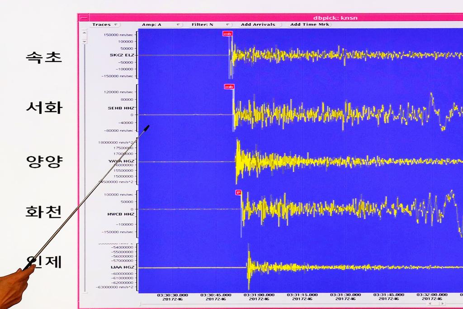
Task: Click the mb arrival flag on SEHB trace
Action: [229, 87]
